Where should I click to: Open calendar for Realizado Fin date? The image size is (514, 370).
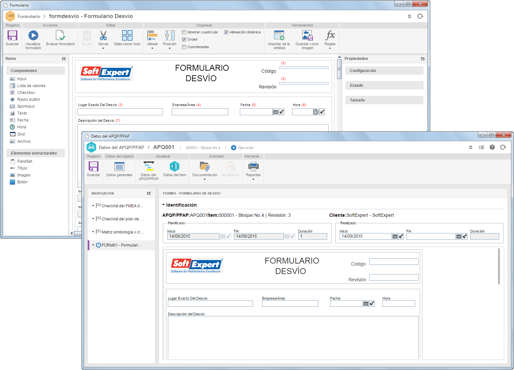pyautogui.click(x=459, y=236)
